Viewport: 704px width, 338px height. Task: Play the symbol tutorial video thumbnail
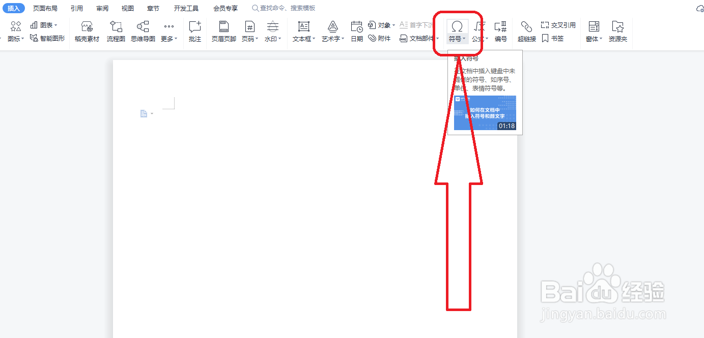[x=485, y=113]
